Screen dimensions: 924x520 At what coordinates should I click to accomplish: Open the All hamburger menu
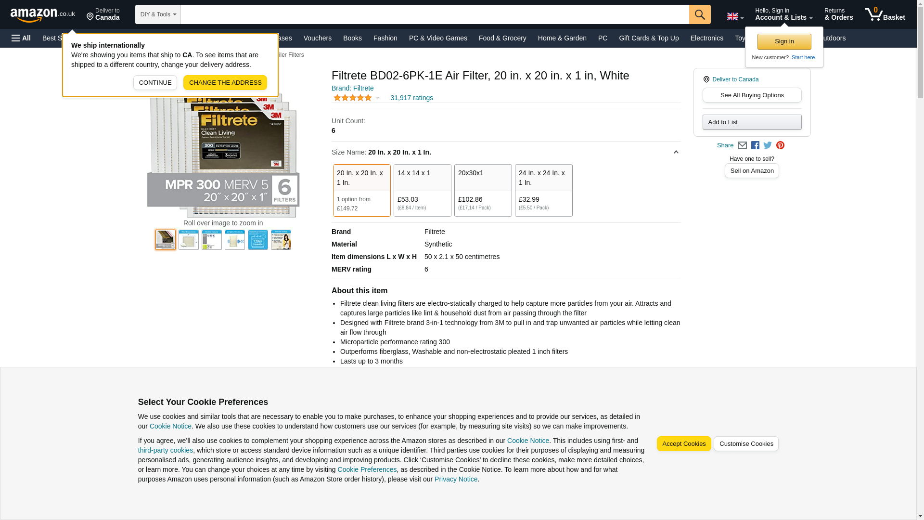click(x=21, y=38)
